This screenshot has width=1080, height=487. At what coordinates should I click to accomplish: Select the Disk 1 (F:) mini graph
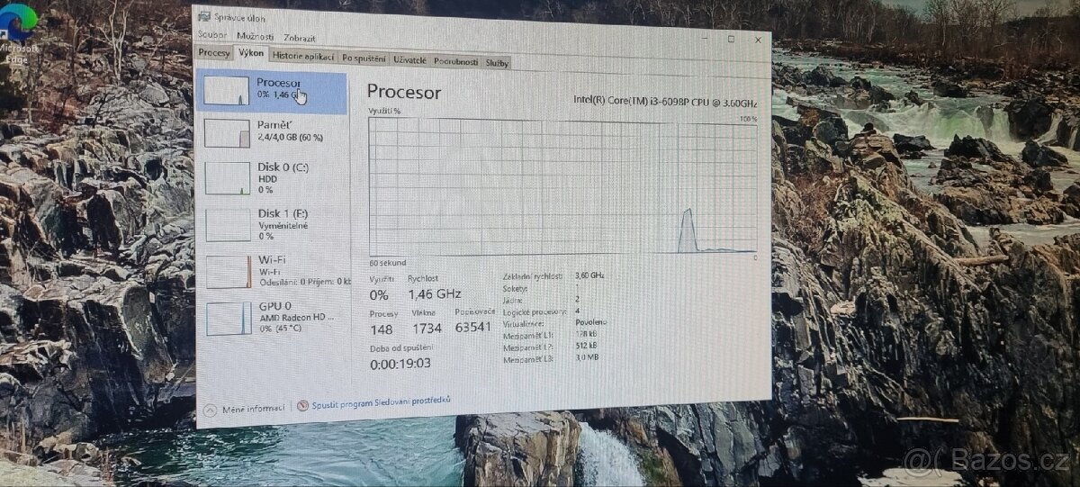click(229, 224)
